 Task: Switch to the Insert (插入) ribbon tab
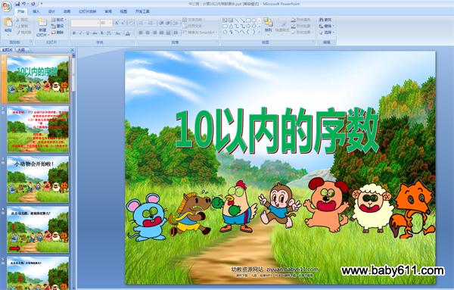(x=36, y=11)
